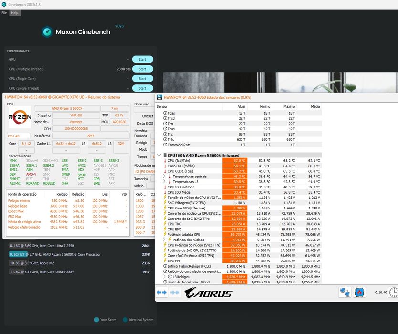Click the Máximo column header
This screenshot has height=334, width=398.
[x=284, y=106]
